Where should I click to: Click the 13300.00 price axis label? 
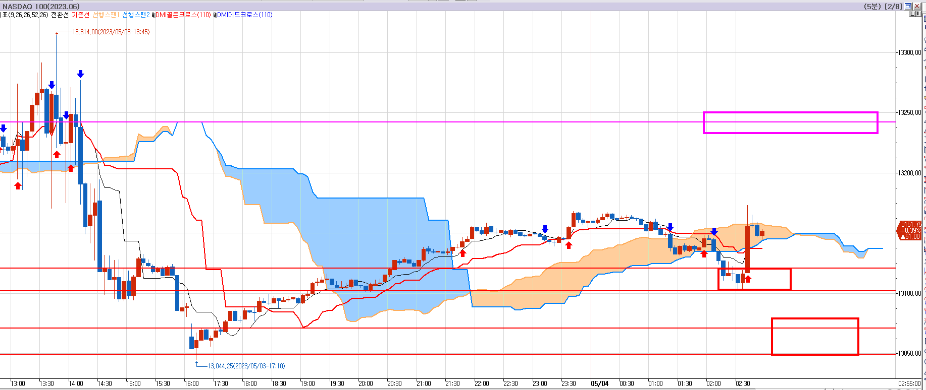(x=909, y=52)
